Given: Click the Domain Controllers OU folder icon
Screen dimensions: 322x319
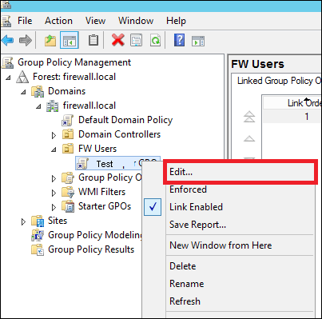Looking at the screenshot, I should coord(68,134).
